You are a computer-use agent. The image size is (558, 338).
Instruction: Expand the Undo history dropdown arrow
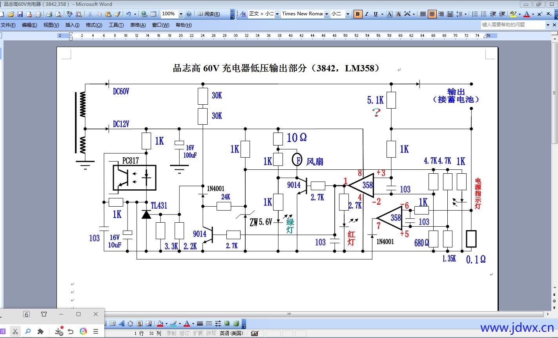(x=135, y=14)
